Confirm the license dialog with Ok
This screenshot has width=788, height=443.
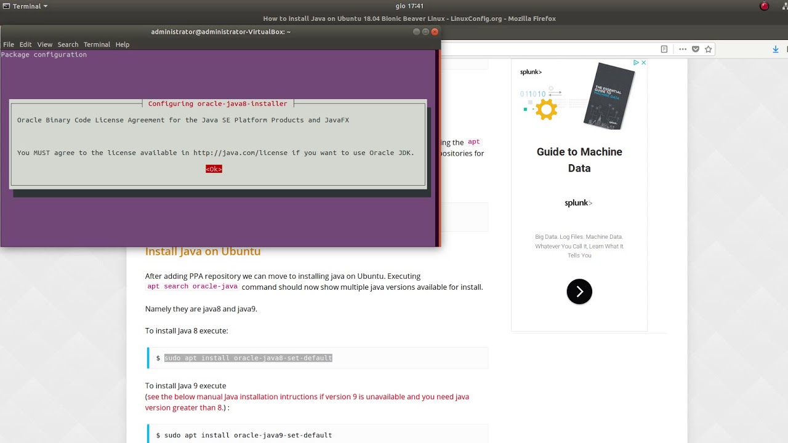click(x=214, y=169)
